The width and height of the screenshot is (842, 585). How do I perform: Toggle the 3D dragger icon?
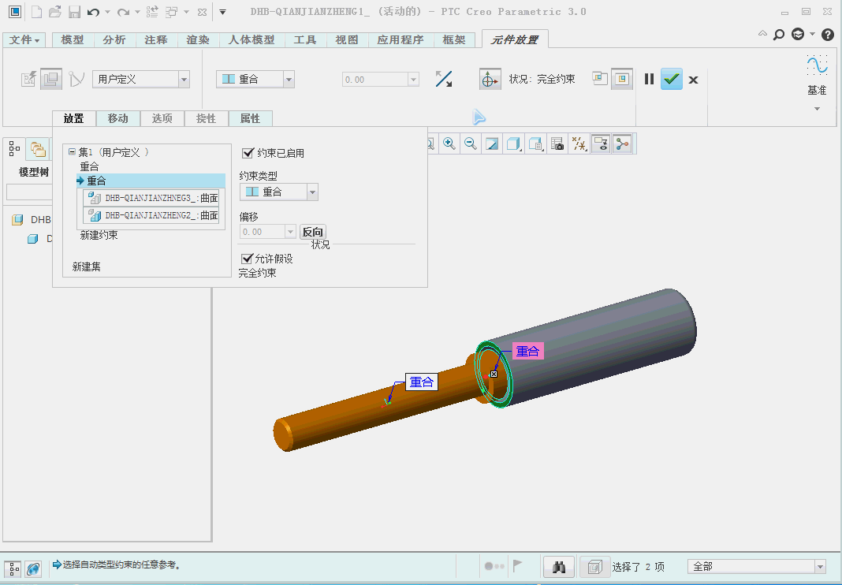pyautogui.click(x=490, y=80)
